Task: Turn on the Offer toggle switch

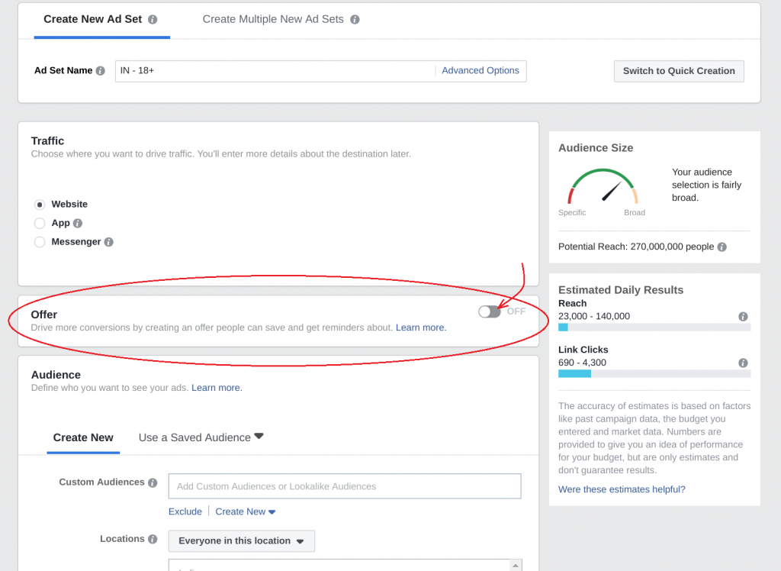Action: (x=489, y=311)
